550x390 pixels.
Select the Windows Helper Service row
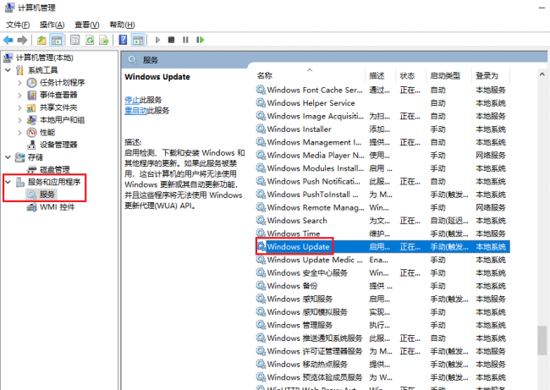point(382,103)
